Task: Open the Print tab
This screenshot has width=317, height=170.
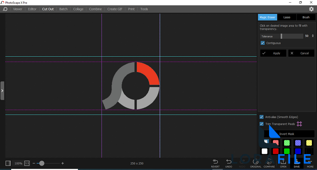Action: tap(131, 9)
